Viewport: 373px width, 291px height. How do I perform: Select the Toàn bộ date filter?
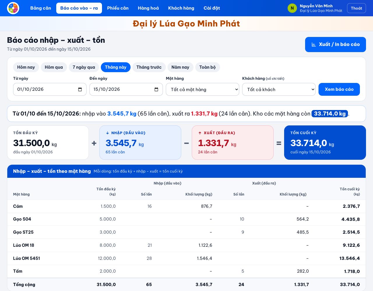click(x=207, y=67)
